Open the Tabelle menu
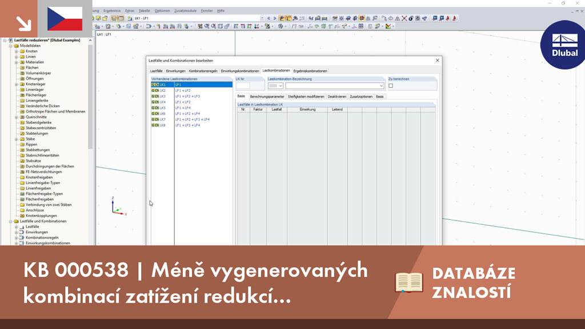Screen dimensions: 585x329 (144, 11)
